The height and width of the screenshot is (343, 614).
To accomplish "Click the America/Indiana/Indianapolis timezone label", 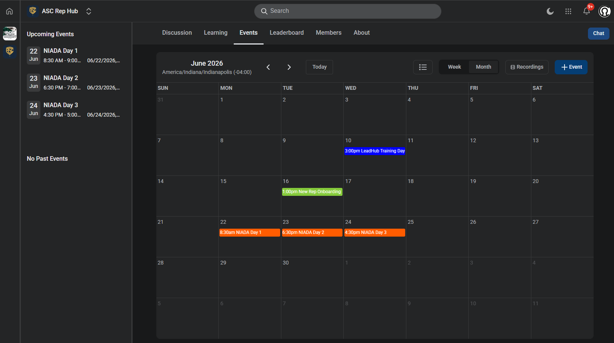I will pyautogui.click(x=207, y=72).
